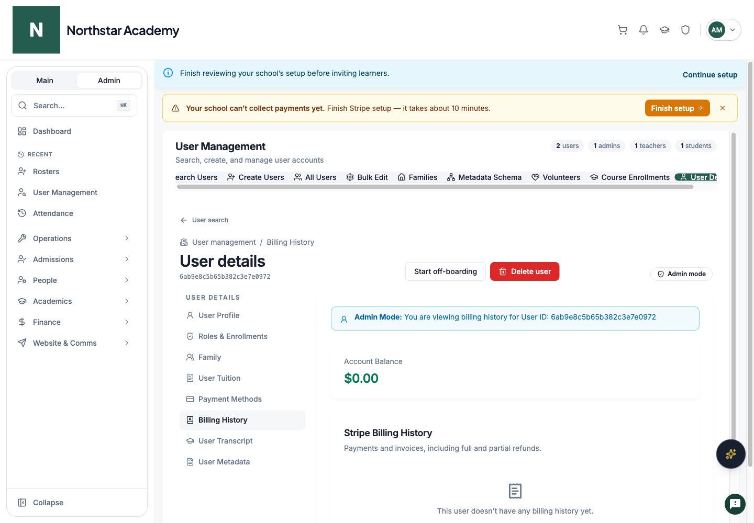Open the AM account menu
The width and height of the screenshot is (754, 523).
[723, 30]
